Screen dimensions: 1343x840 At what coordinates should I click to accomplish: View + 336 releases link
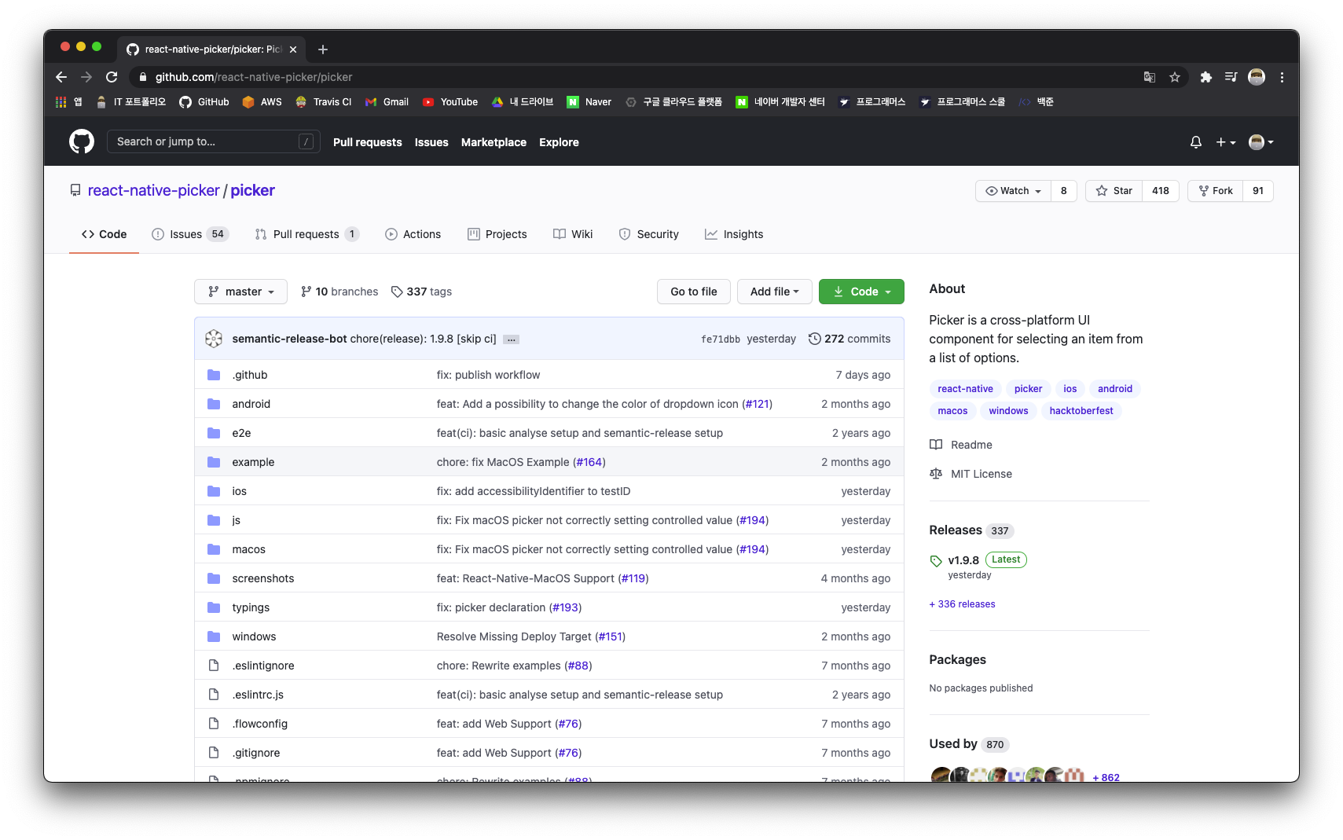click(962, 604)
